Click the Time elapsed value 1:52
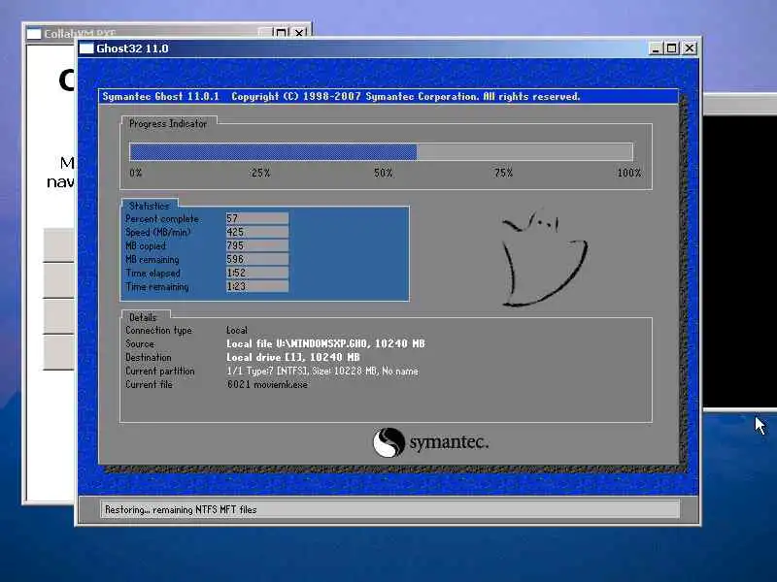Viewport: 777px width, 582px height. [257, 273]
